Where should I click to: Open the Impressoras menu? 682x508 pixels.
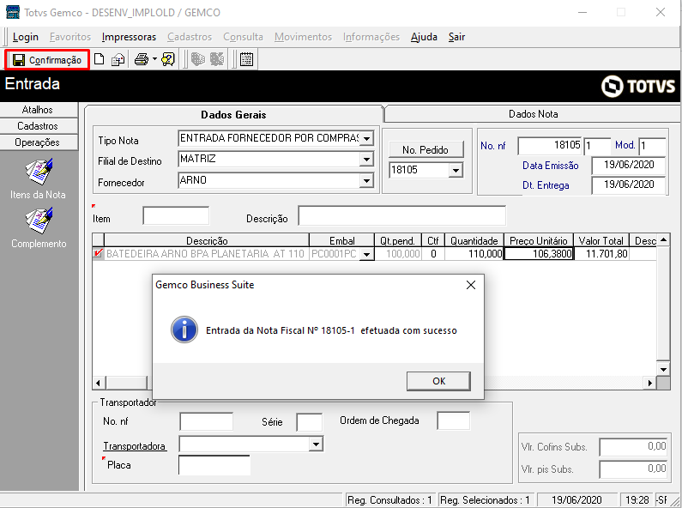pos(129,37)
